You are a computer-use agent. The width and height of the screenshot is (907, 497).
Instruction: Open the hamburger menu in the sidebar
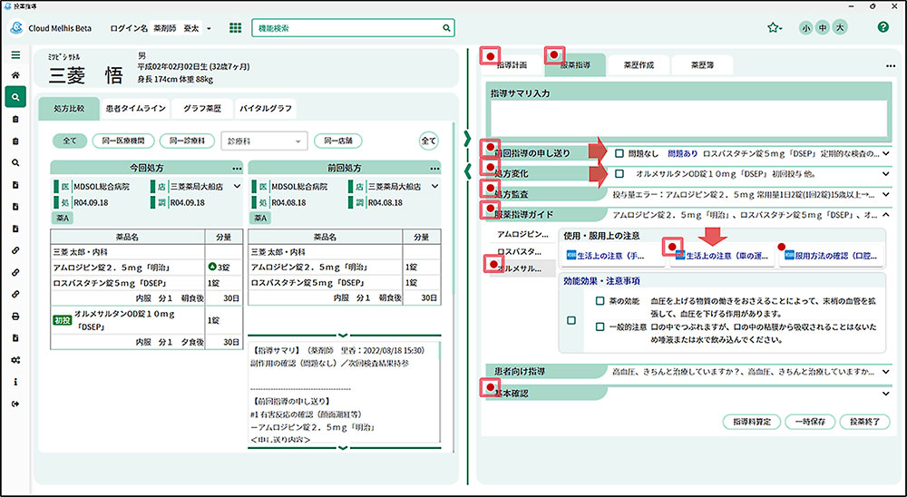15,54
